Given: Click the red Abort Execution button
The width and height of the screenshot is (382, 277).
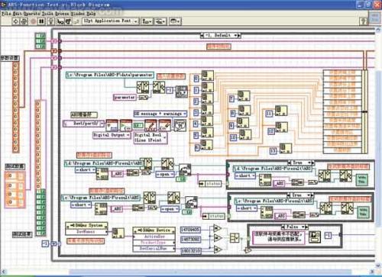Looking at the screenshot, I should [33, 21].
